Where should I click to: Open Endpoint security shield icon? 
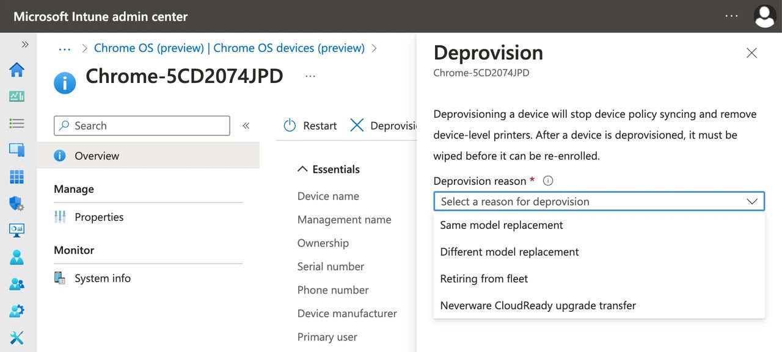tap(17, 204)
